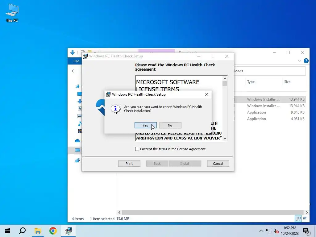316x237 pixels.
Task: Click the PC Health Check heart logo
Action: [101, 107]
